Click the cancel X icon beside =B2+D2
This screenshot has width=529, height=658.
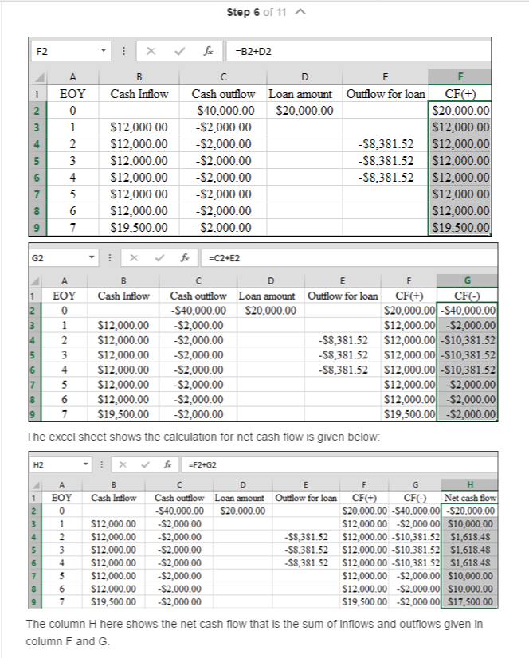coord(151,51)
